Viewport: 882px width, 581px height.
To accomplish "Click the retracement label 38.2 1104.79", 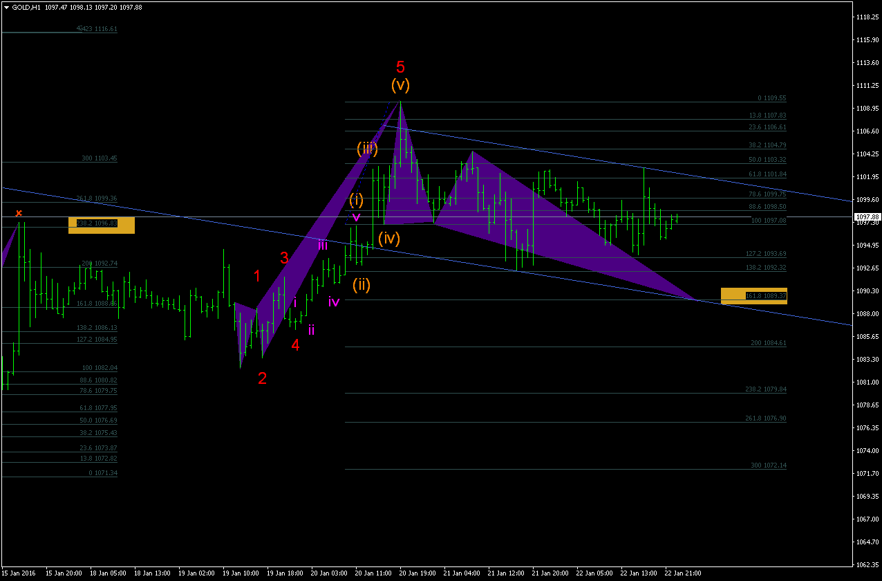I will 768,145.
